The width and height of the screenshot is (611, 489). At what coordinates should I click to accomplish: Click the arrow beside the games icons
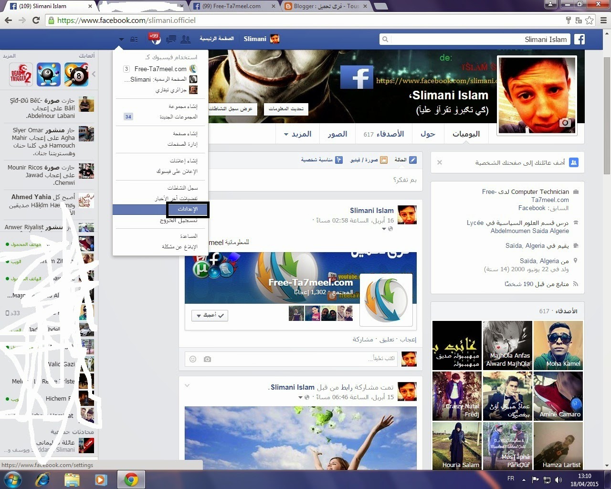click(94, 74)
